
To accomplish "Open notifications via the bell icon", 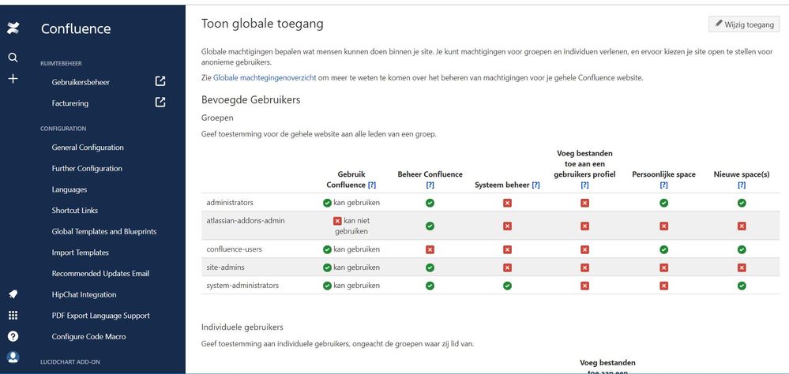I will (13, 294).
